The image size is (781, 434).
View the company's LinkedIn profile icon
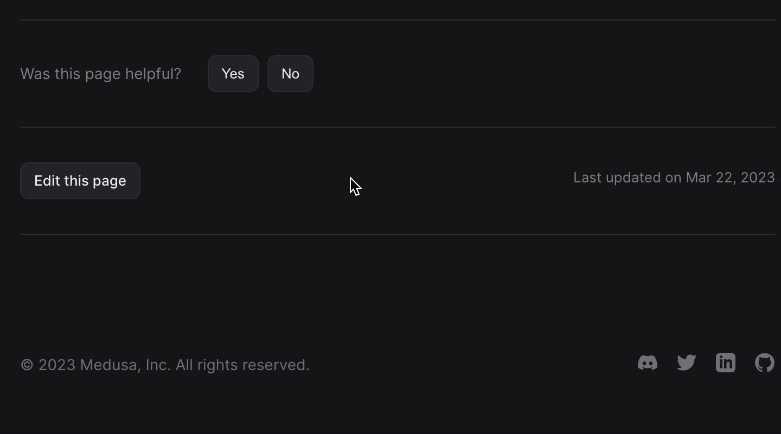[725, 363]
